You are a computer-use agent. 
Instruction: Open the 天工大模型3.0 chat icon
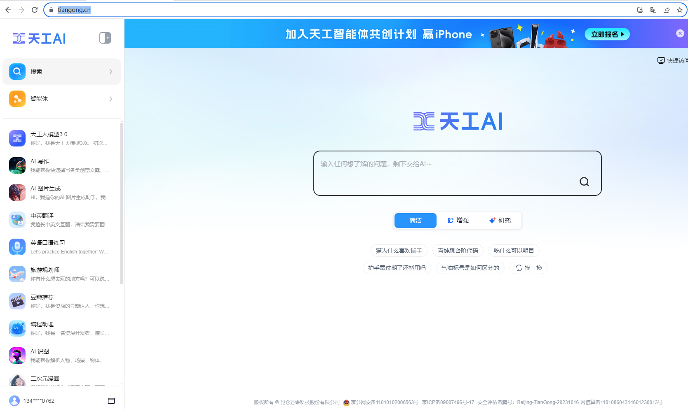[17, 138]
